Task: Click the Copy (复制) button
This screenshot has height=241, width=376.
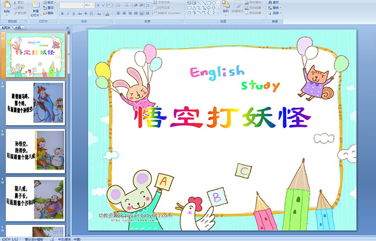Action: point(19,8)
